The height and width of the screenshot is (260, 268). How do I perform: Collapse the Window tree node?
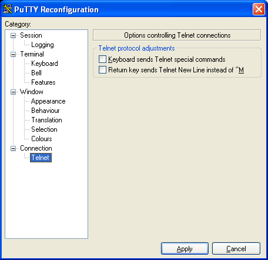13,92
